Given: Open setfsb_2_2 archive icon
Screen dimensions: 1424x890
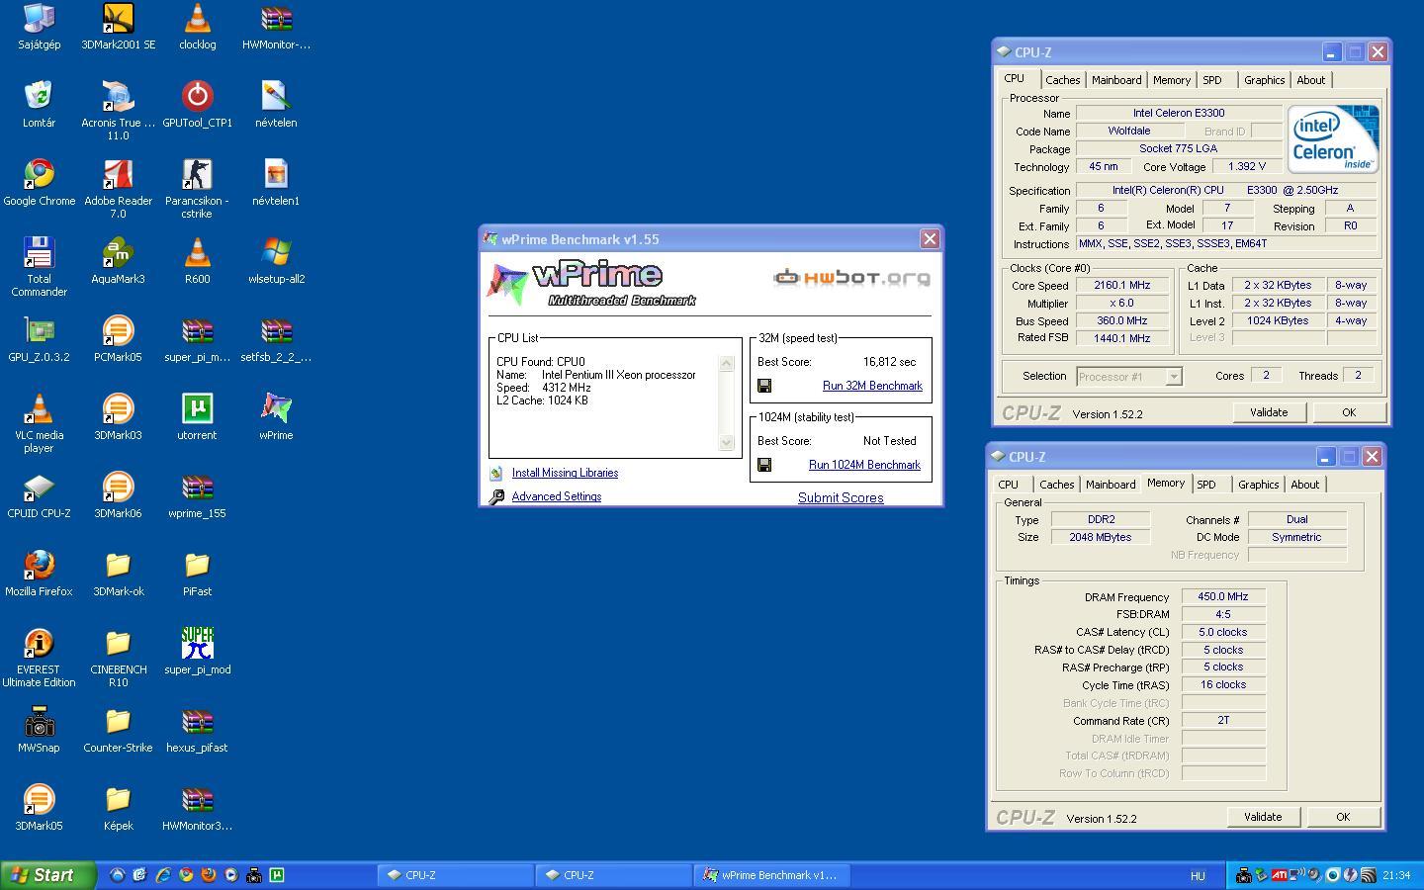Looking at the screenshot, I should click(276, 331).
